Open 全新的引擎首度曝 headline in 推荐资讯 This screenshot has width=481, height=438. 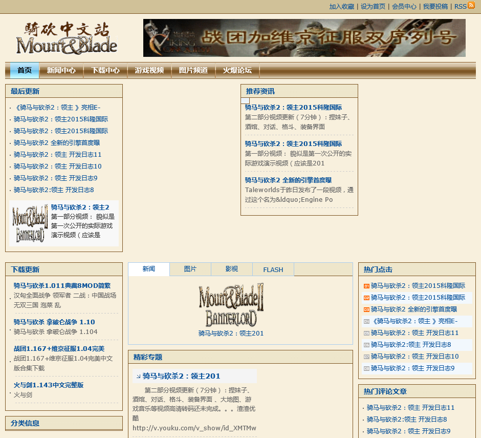point(289,180)
